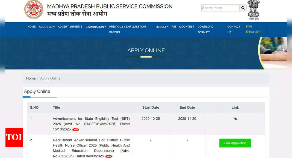
Task: Open CONTACT US navigation item
Action: click(234, 29)
